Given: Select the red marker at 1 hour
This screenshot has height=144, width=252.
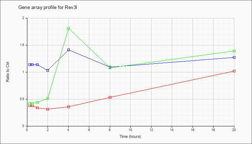Looking at the screenshot, I should pyautogui.click(x=37, y=108).
